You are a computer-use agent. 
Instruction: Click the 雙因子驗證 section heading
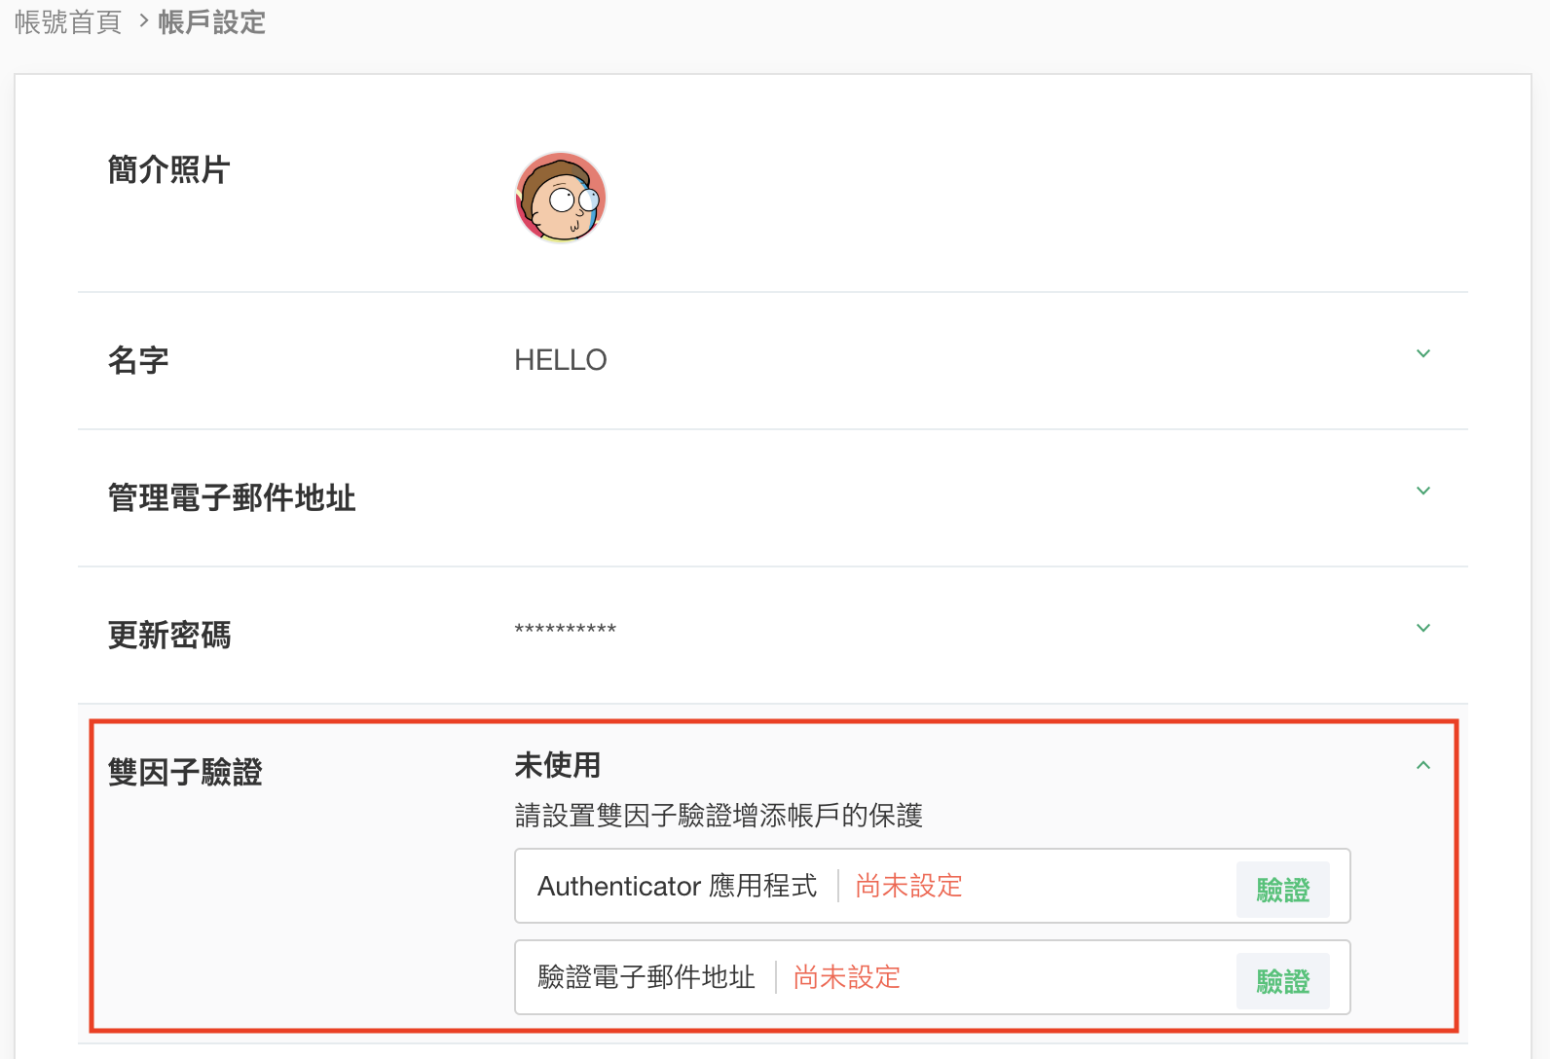185,773
